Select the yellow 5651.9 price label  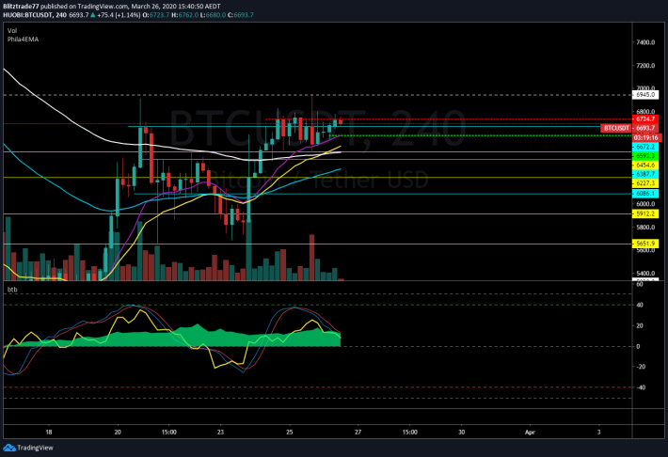point(645,244)
